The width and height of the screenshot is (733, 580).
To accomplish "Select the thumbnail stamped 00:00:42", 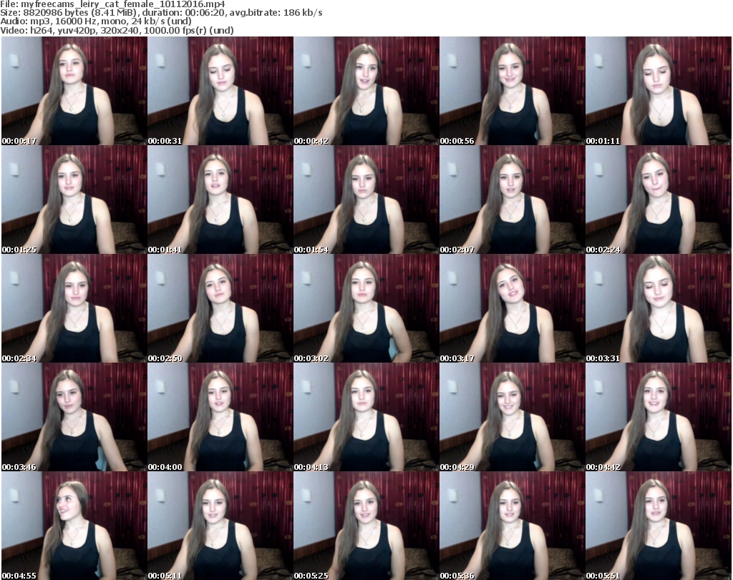I will [366, 91].
